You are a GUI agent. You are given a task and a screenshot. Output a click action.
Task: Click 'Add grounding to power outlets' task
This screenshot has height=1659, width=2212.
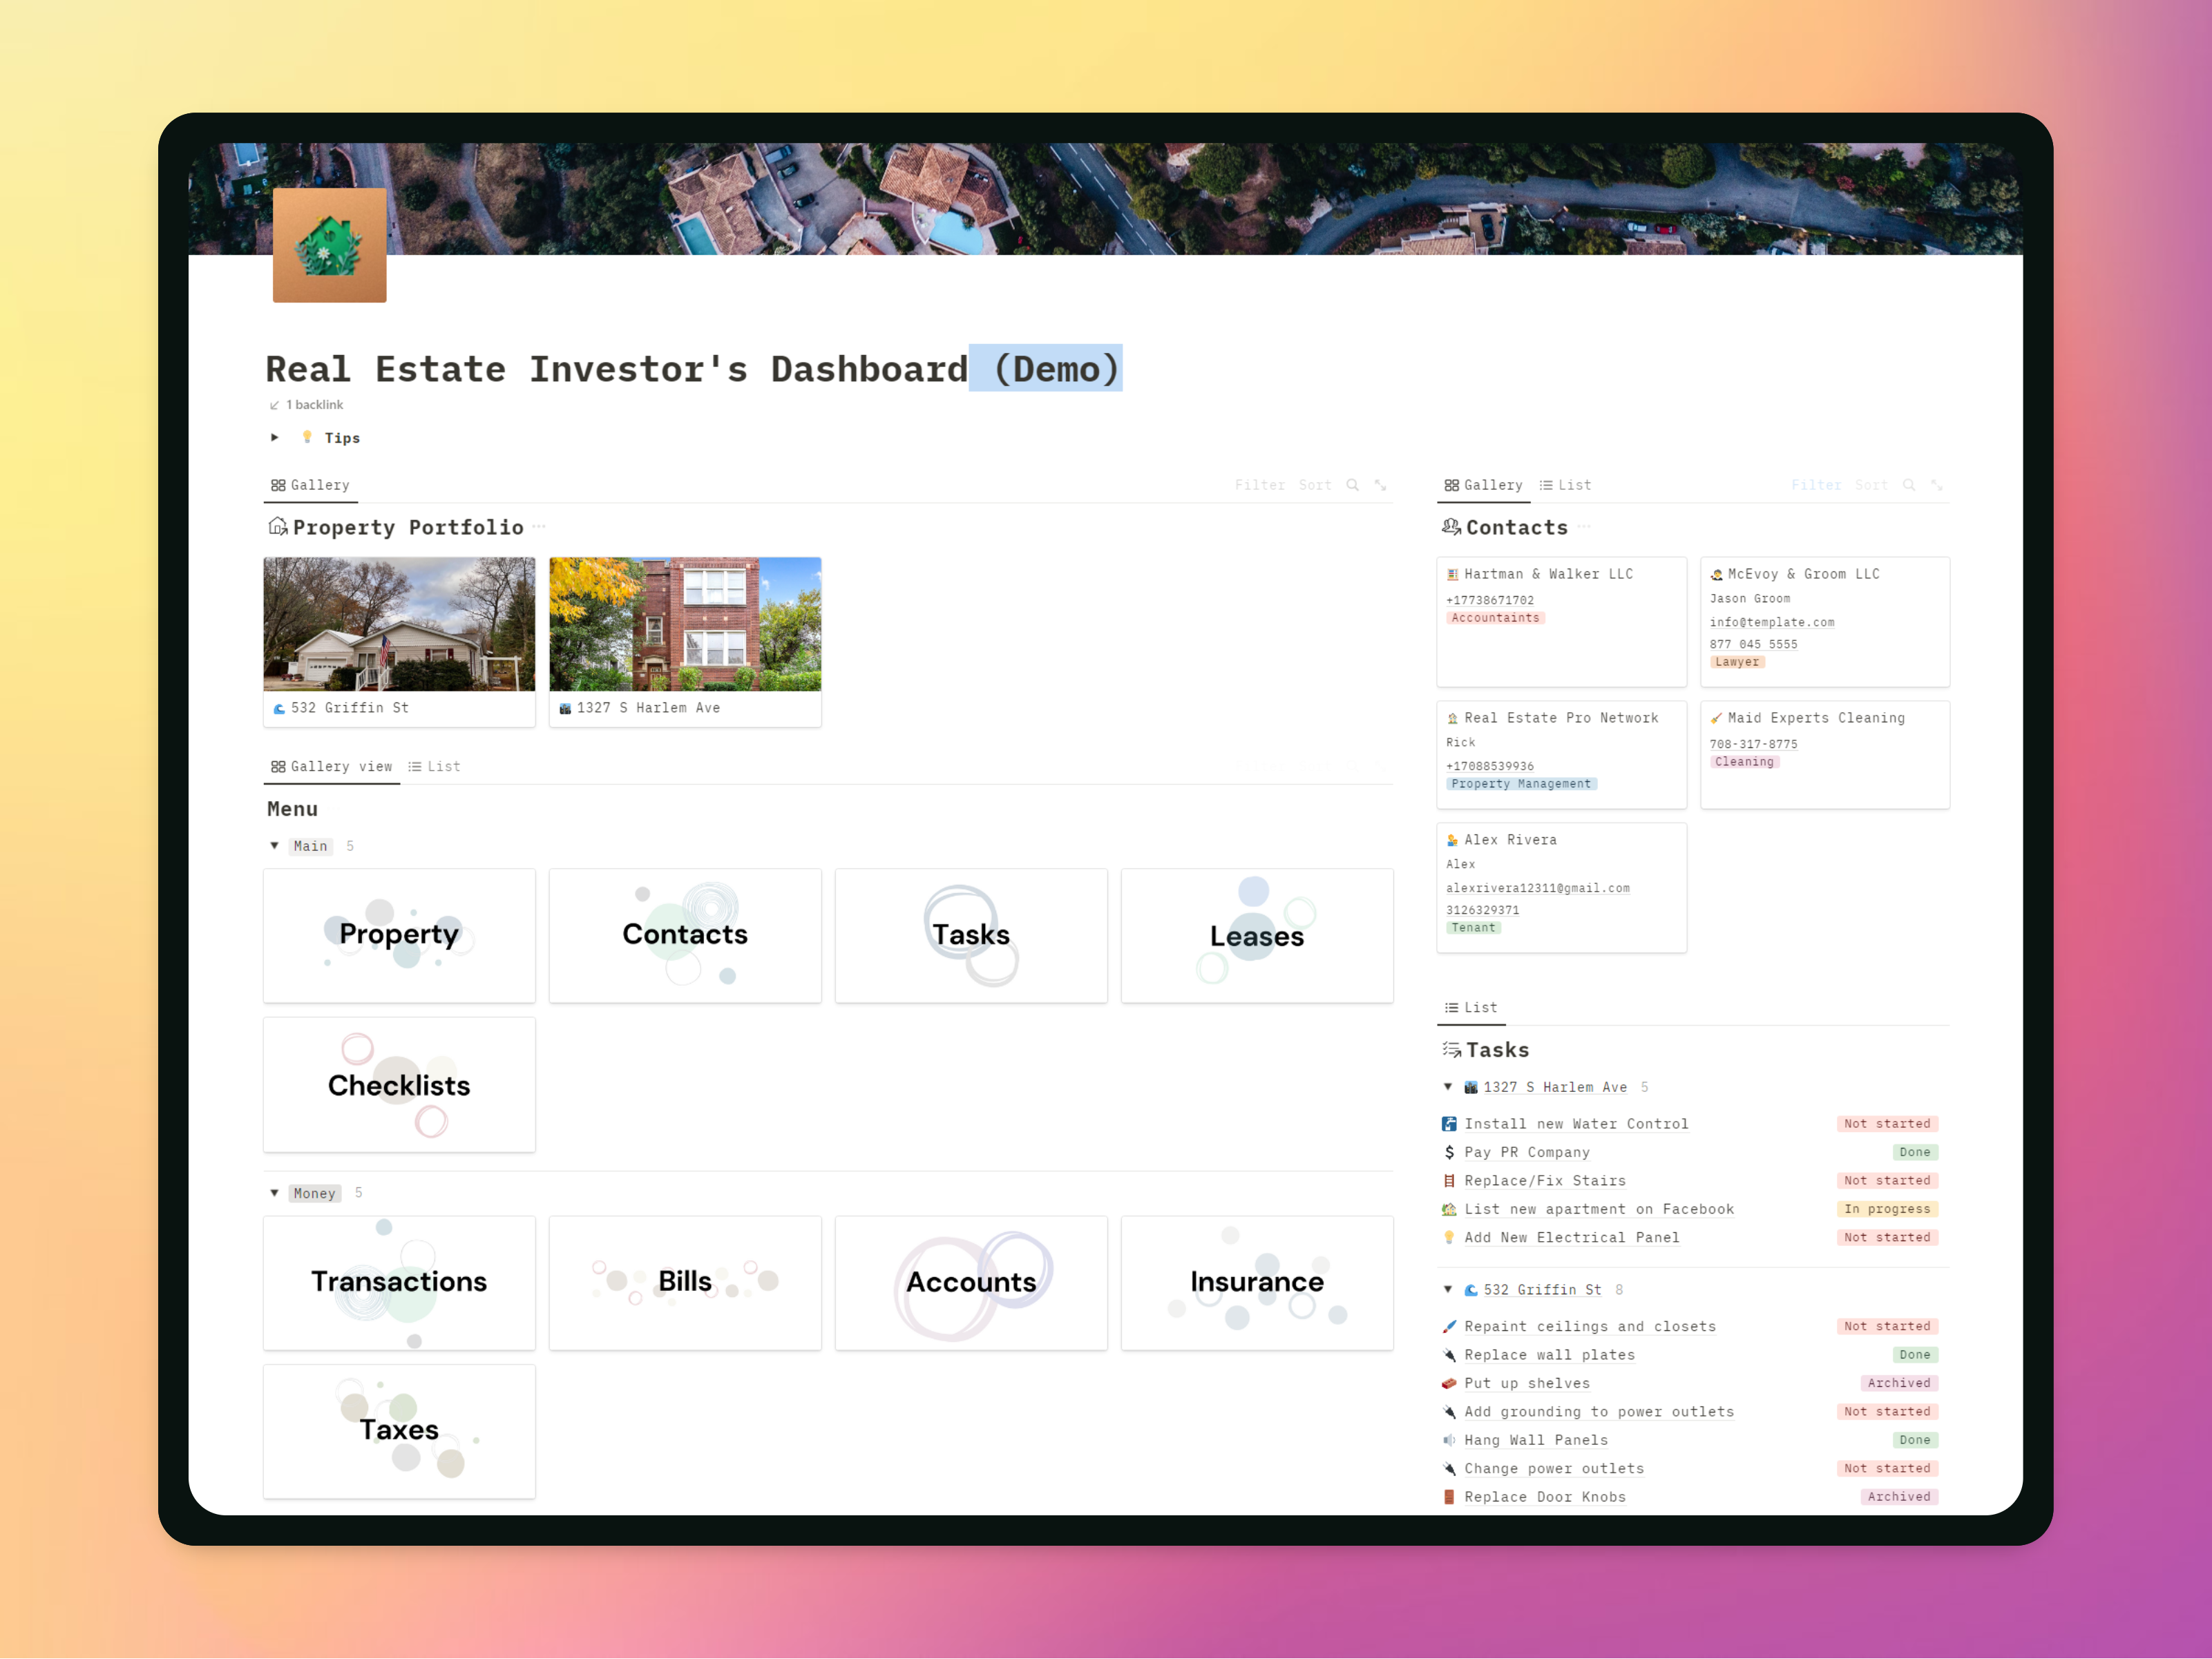point(1599,1412)
